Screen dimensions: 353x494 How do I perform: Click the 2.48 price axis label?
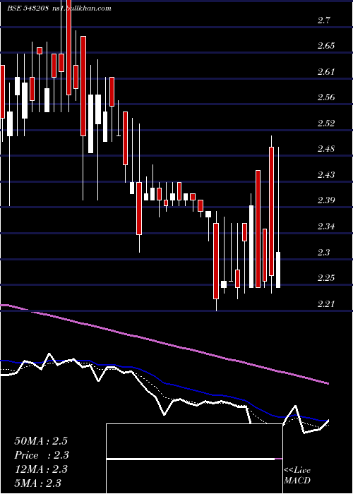[326, 149]
